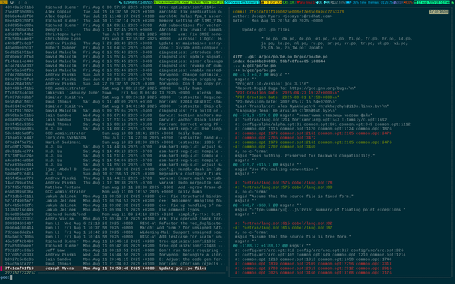Screen dimensions: 455x284
Task: Click the commit hash line in the diff pane
Action: 288,12
